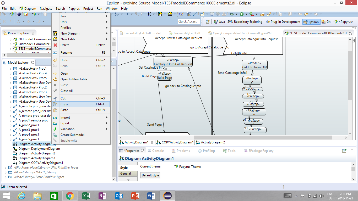
Task: Open the Papyrus menu in the menu bar
Action: click(74, 9)
